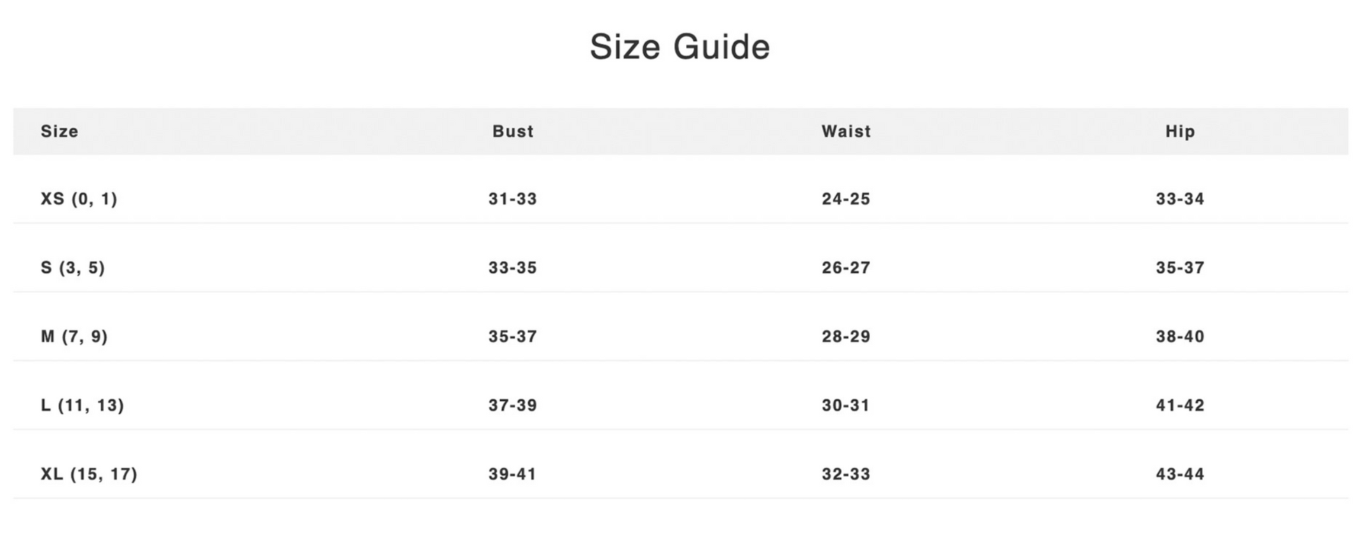Select the M hip value 38-40
The width and height of the screenshot is (1364, 542).
click(1180, 336)
